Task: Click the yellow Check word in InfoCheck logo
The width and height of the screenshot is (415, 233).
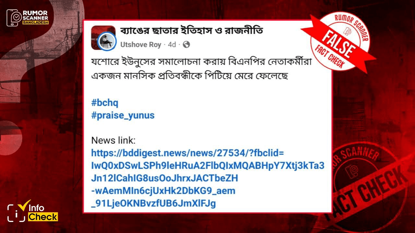Action: click(x=43, y=217)
